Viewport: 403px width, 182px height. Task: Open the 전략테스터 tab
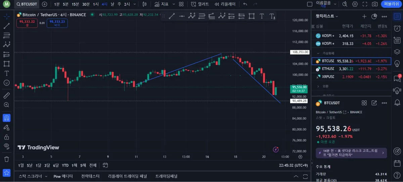tap(90, 176)
